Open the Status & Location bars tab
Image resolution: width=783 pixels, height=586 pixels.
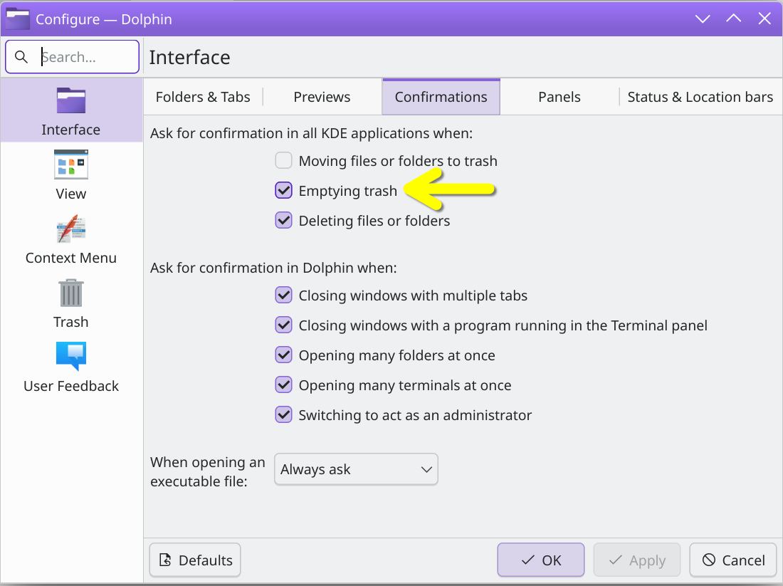[700, 97]
